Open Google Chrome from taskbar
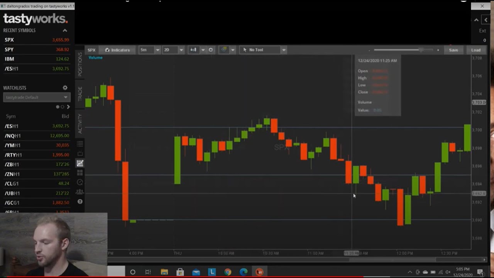 [228, 272]
